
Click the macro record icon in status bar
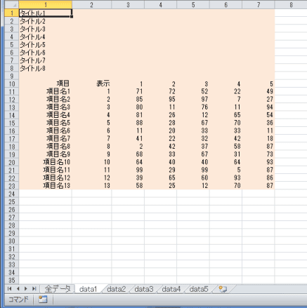(43, 300)
